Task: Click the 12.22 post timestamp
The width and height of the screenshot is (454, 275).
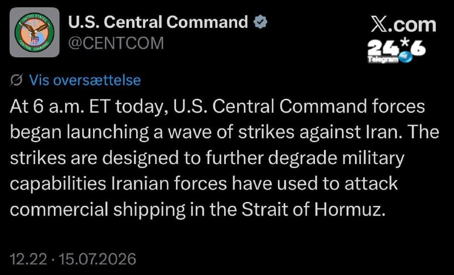Action: tap(28, 259)
